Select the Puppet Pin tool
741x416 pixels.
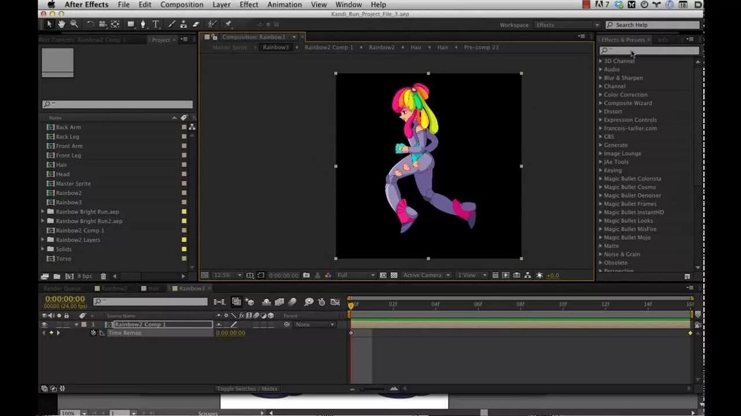228,24
